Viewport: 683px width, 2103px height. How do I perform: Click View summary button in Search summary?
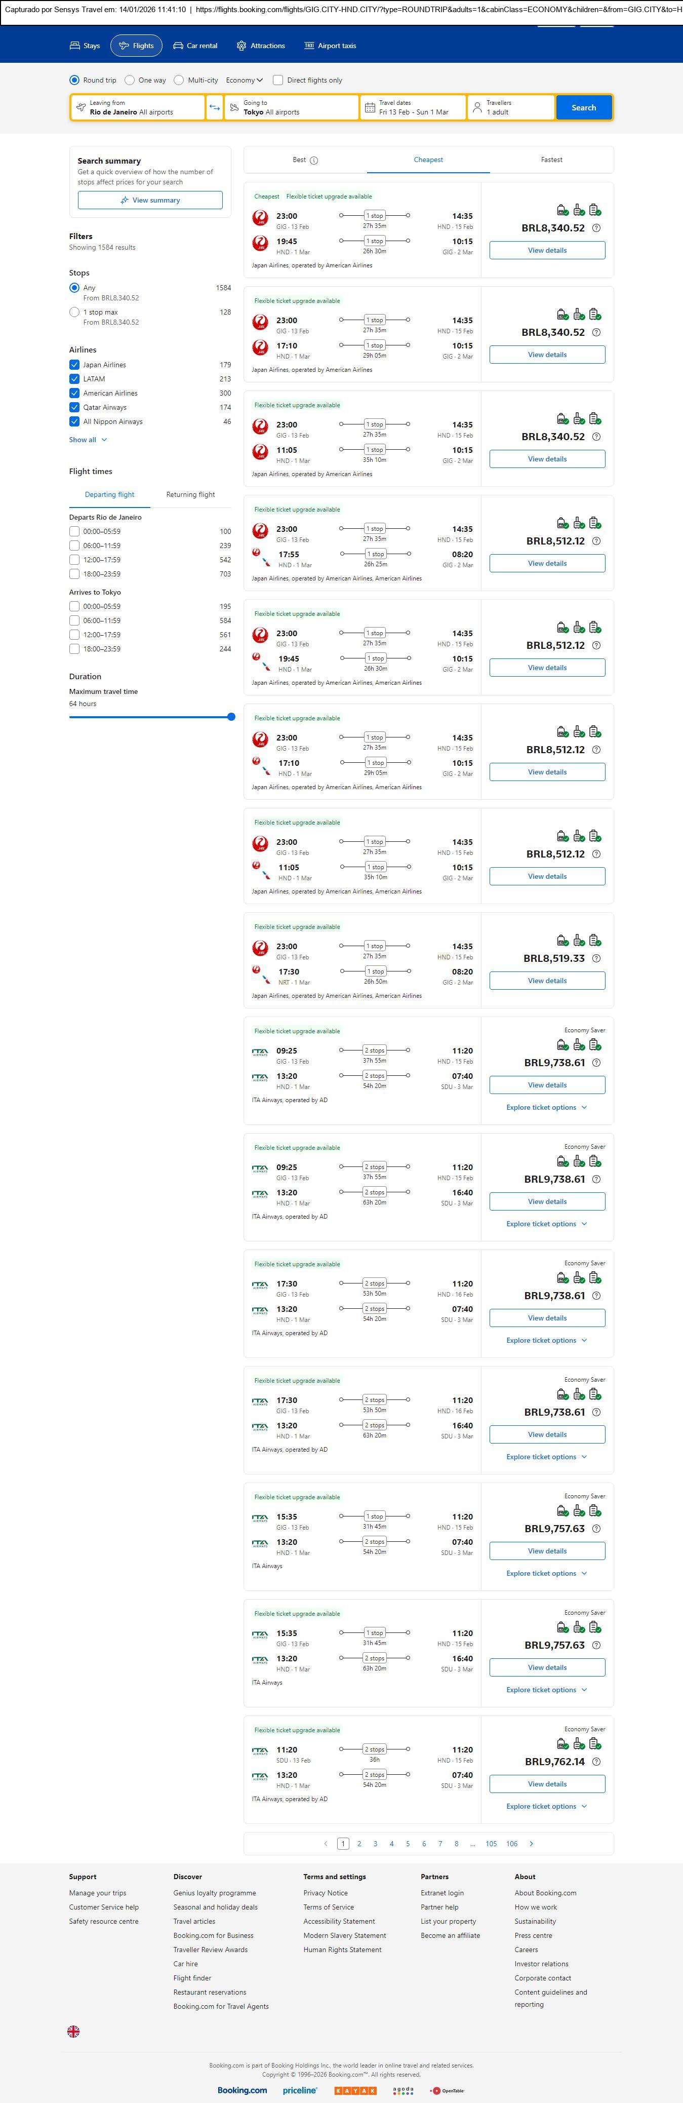150,200
